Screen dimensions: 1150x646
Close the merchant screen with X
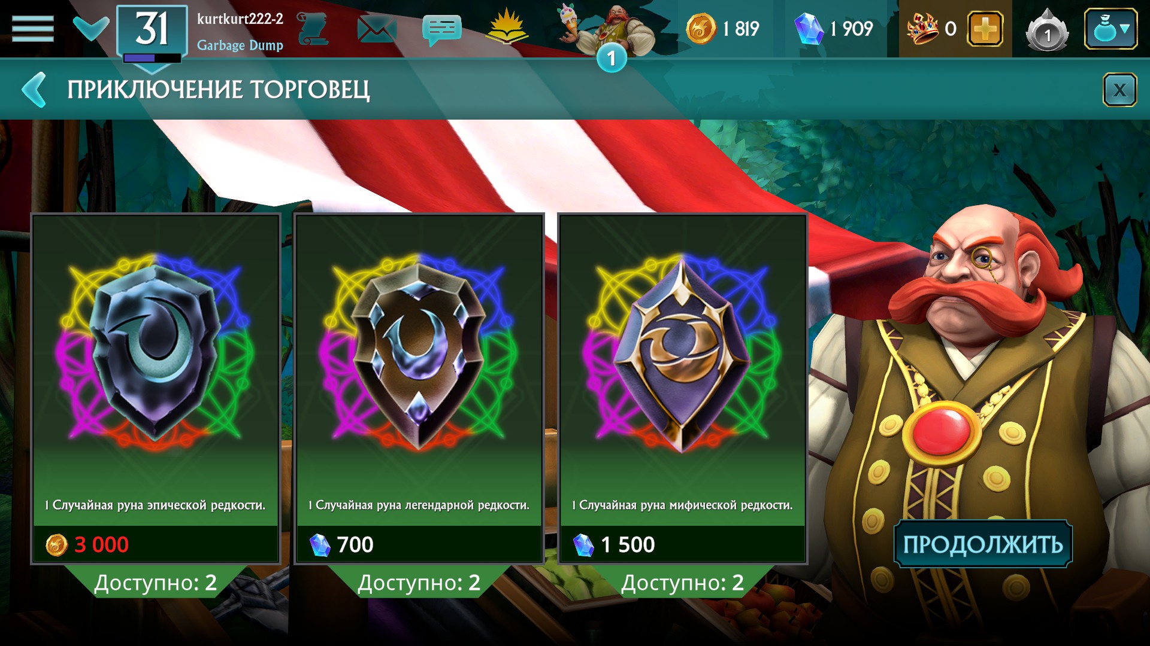point(1119,90)
